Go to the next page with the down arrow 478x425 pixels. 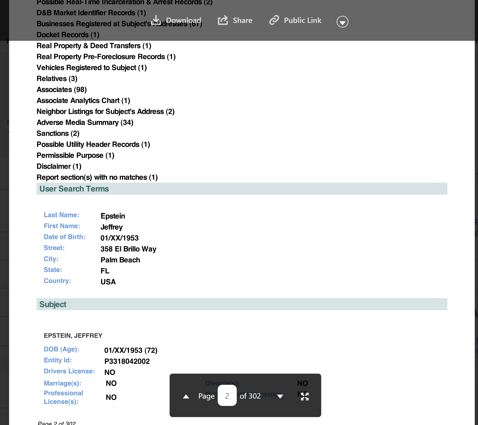[x=280, y=397]
